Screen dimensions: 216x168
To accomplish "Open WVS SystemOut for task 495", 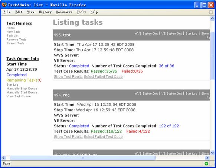I will (146, 34).
